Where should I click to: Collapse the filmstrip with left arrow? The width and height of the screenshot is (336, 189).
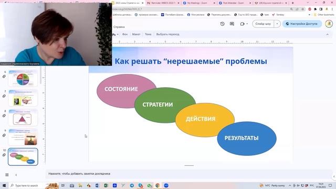16,175
